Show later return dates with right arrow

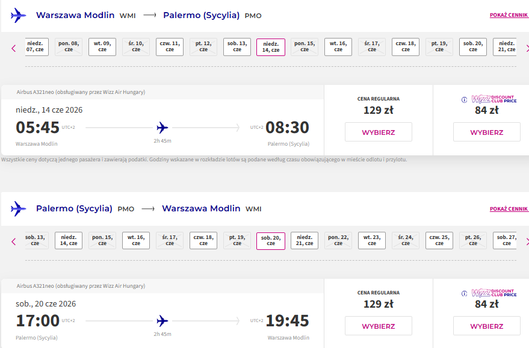527,241
